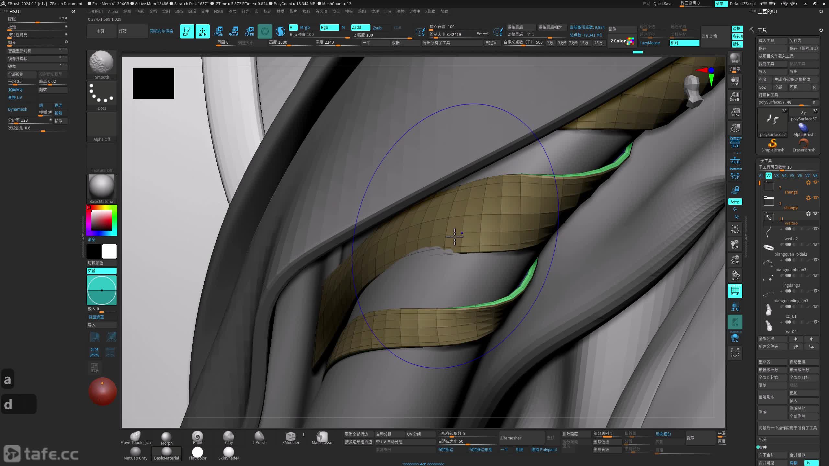Open the 渲染 render menu
829x466 pixels.
pos(336,11)
